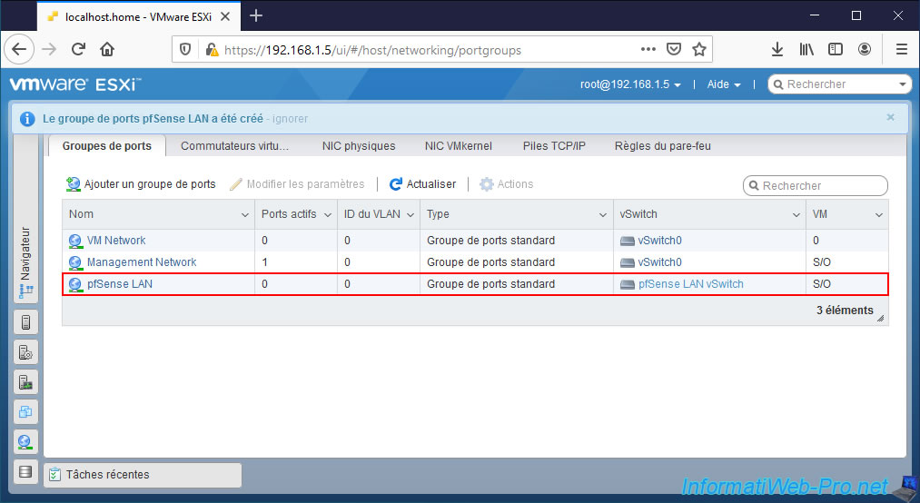The height and width of the screenshot is (503, 920).
Task: Open Host from navigator sidebar icon
Action: click(25, 321)
